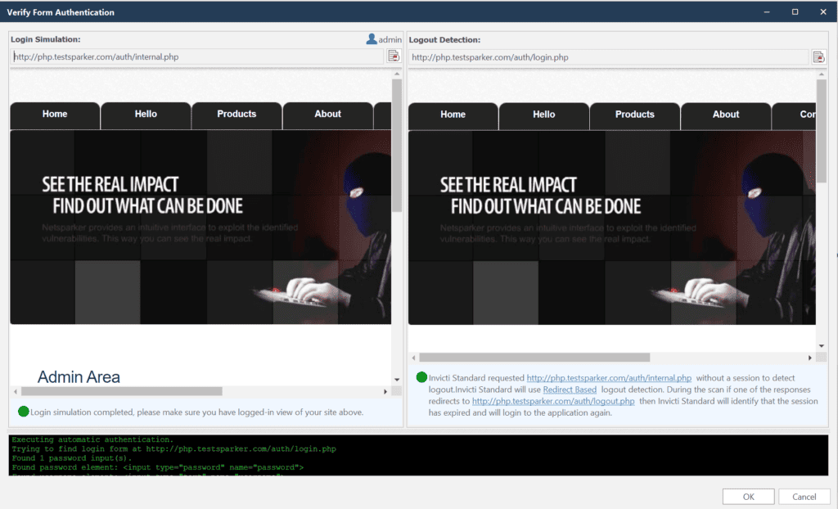Maximize the Verify Form Authentication window
The image size is (838, 509).
[795, 11]
